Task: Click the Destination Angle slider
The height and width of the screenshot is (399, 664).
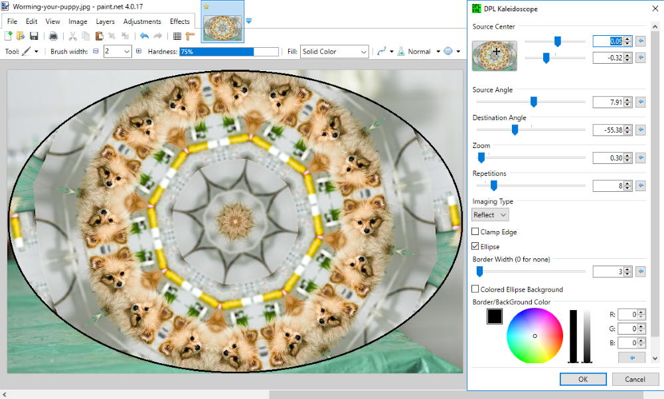Action: coord(531,129)
